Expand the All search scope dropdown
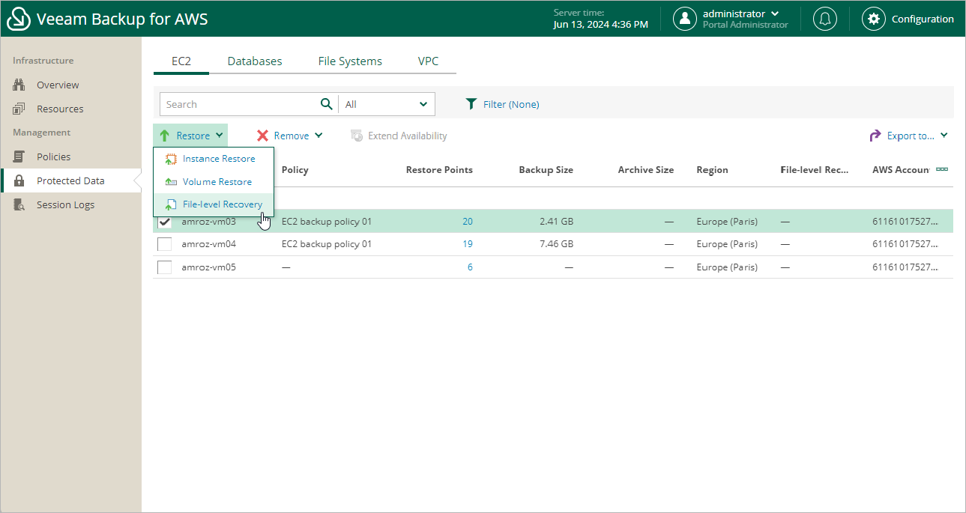Image resolution: width=966 pixels, height=513 pixels. 387,104
